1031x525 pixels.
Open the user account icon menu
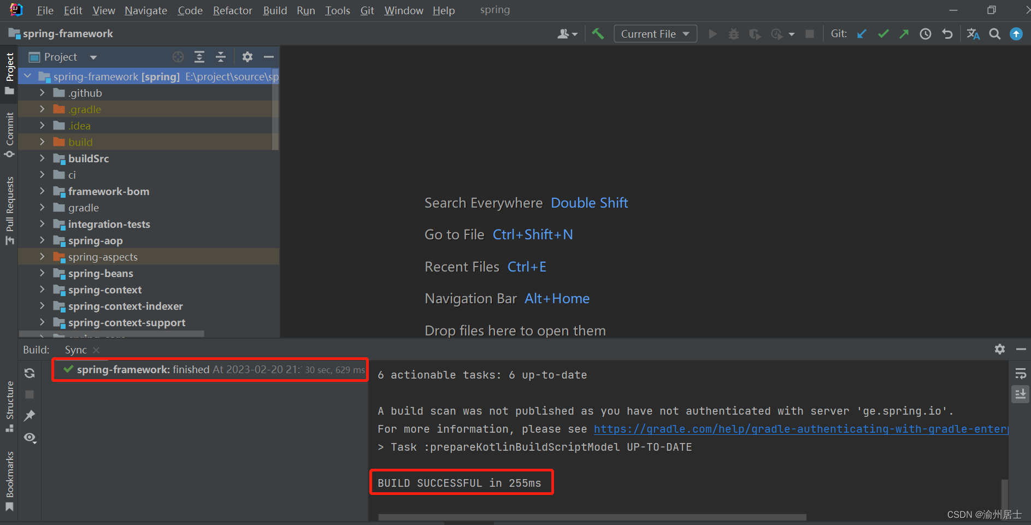pos(567,34)
